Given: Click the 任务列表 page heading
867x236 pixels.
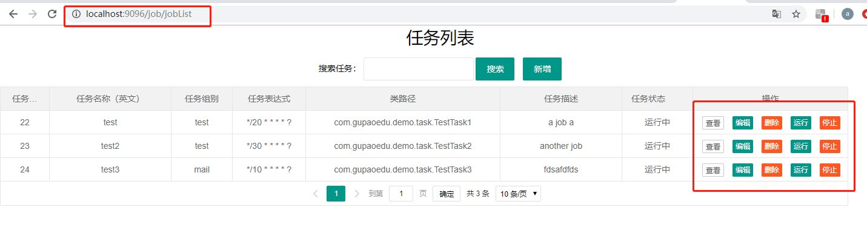Looking at the screenshot, I should [x=440, y=38].
